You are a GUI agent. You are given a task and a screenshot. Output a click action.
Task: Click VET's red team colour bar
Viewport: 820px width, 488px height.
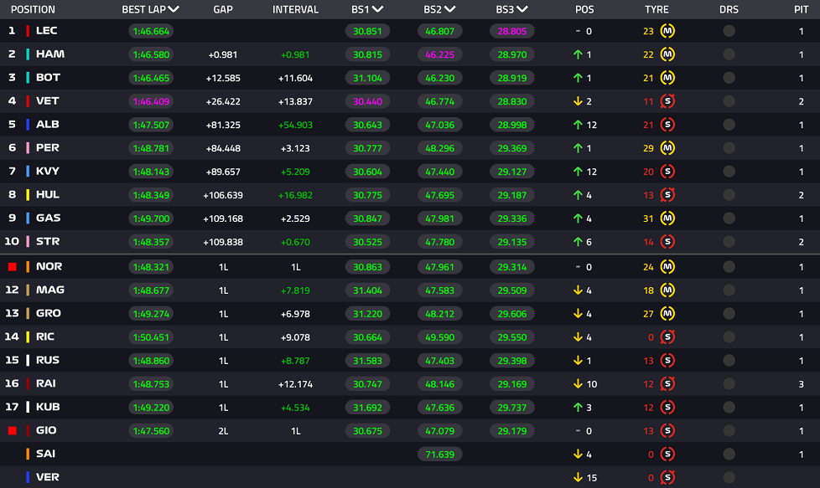[28, 101]
